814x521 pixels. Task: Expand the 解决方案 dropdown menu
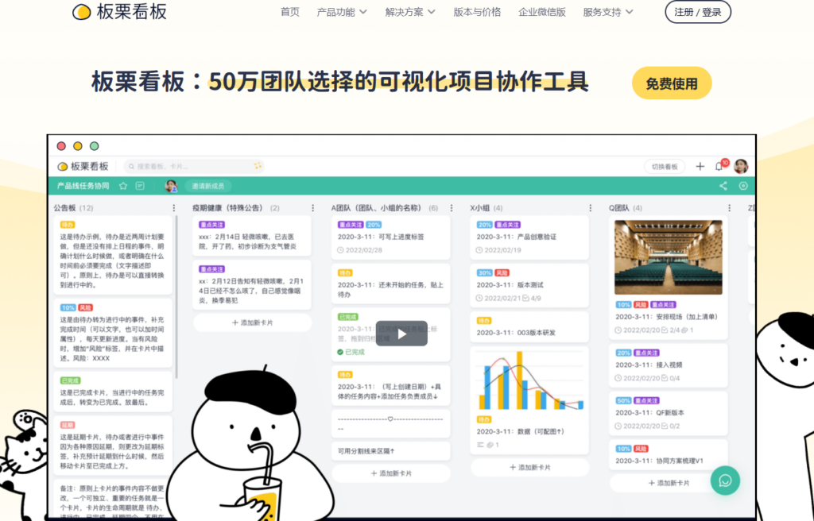coord(407,12)
